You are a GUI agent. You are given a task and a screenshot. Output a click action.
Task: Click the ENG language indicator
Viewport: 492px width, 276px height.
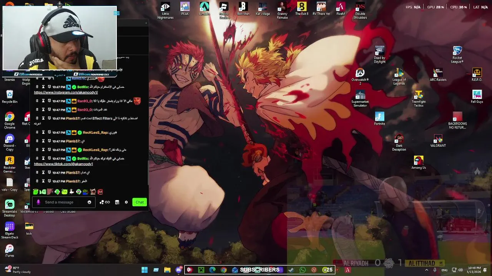tap(444, 270)
